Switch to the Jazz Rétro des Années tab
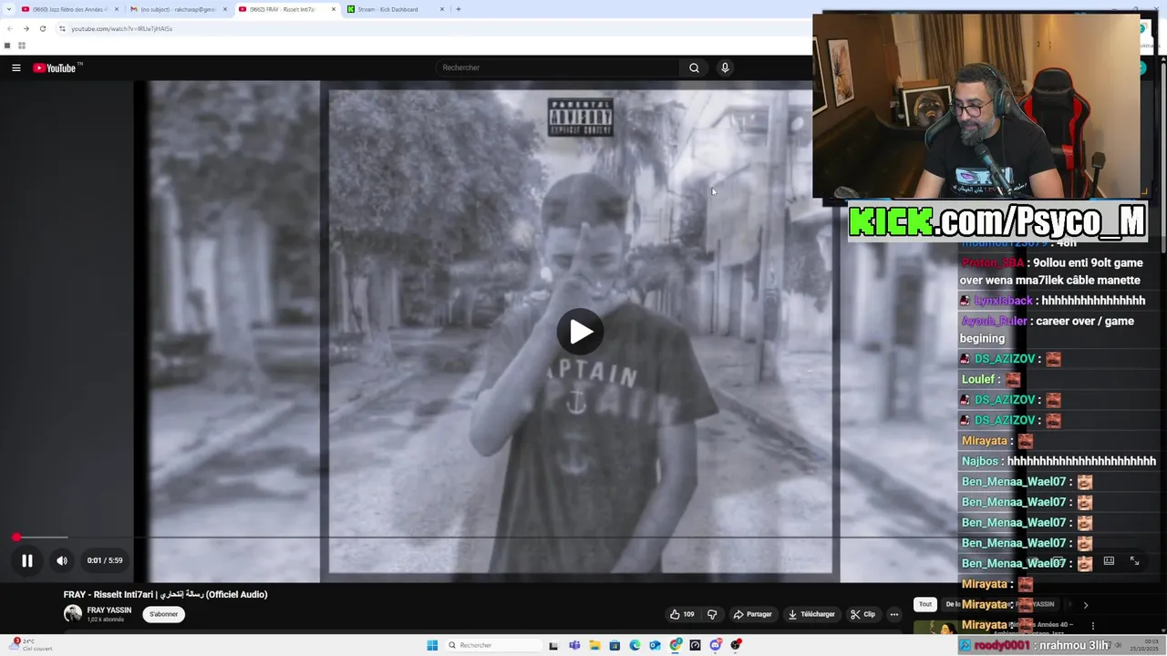1167x656 pixels. [70, 9]
